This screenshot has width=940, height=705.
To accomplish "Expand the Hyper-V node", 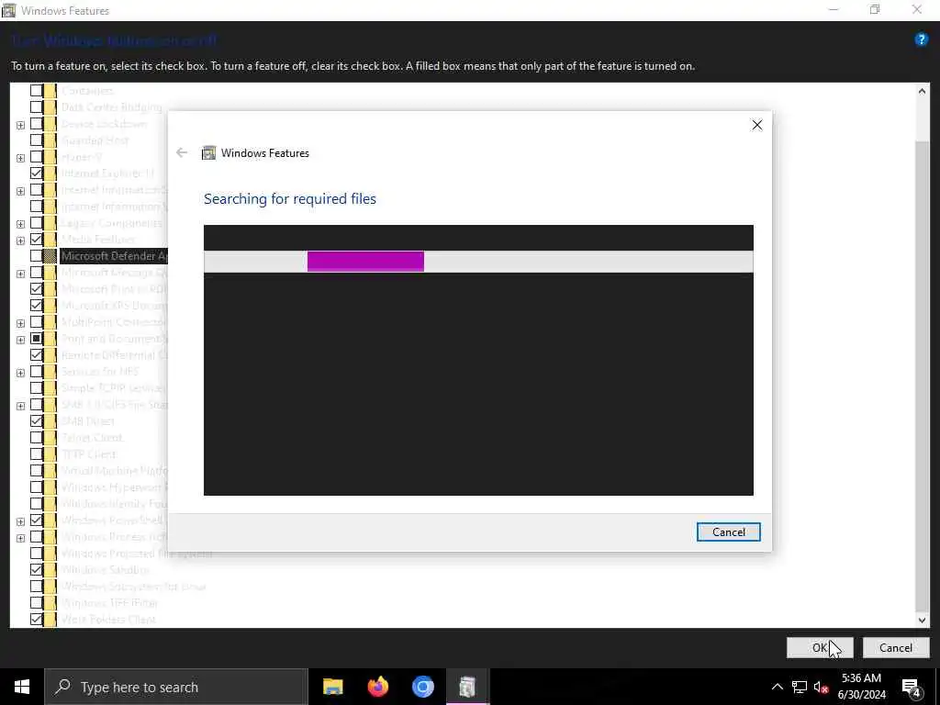I will (x=20, y=158).
